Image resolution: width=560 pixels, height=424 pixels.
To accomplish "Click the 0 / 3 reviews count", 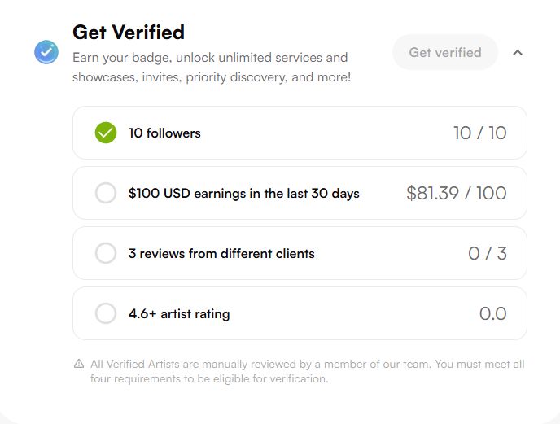I will click(x=487, y=253).
